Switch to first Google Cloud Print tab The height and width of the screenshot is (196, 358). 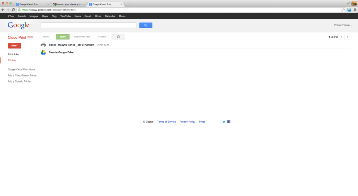[x=32, y=4]
